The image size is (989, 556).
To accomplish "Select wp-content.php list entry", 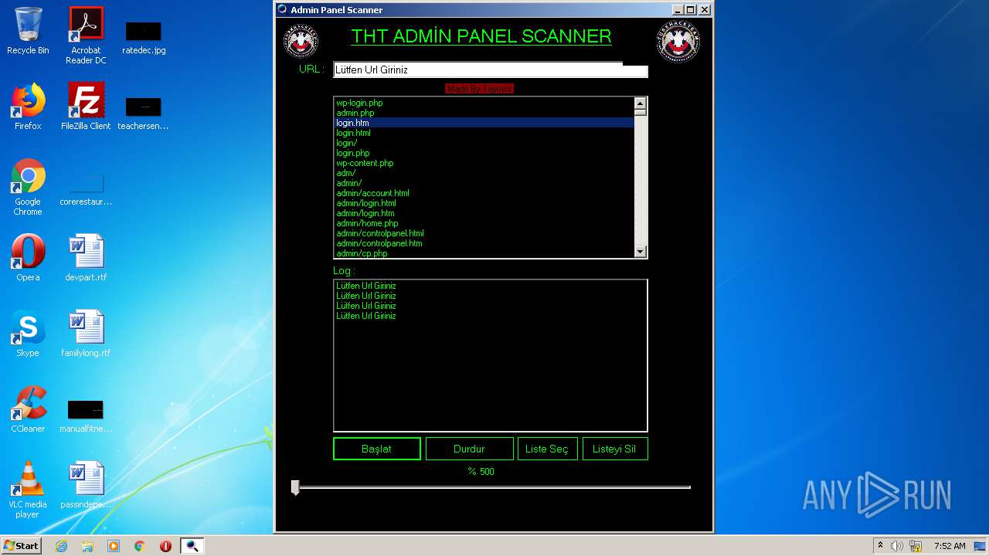I will [x=484, y=163].
